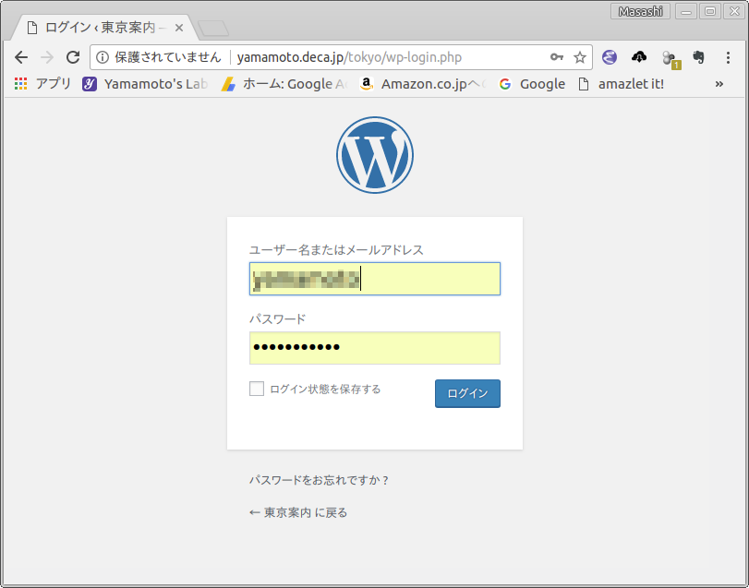Click the WordPress logo

pyautogui.click(x=375, y=155)
